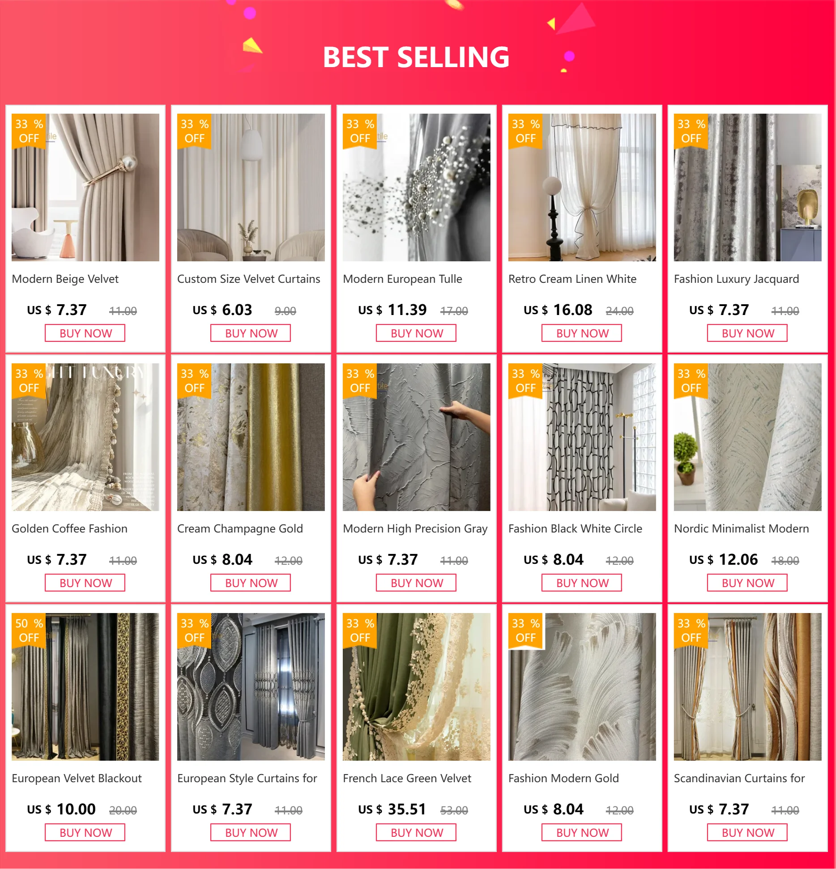Click the 50% OFF badge on European Velvet Blackout
This screenshot has height=869, width=836.
click(x=29, y=630)
